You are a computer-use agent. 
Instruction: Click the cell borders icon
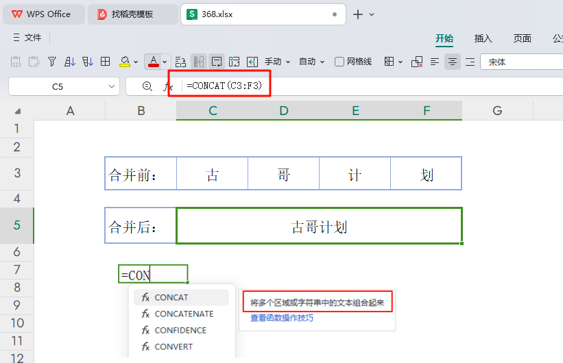[x=390, y=62]
